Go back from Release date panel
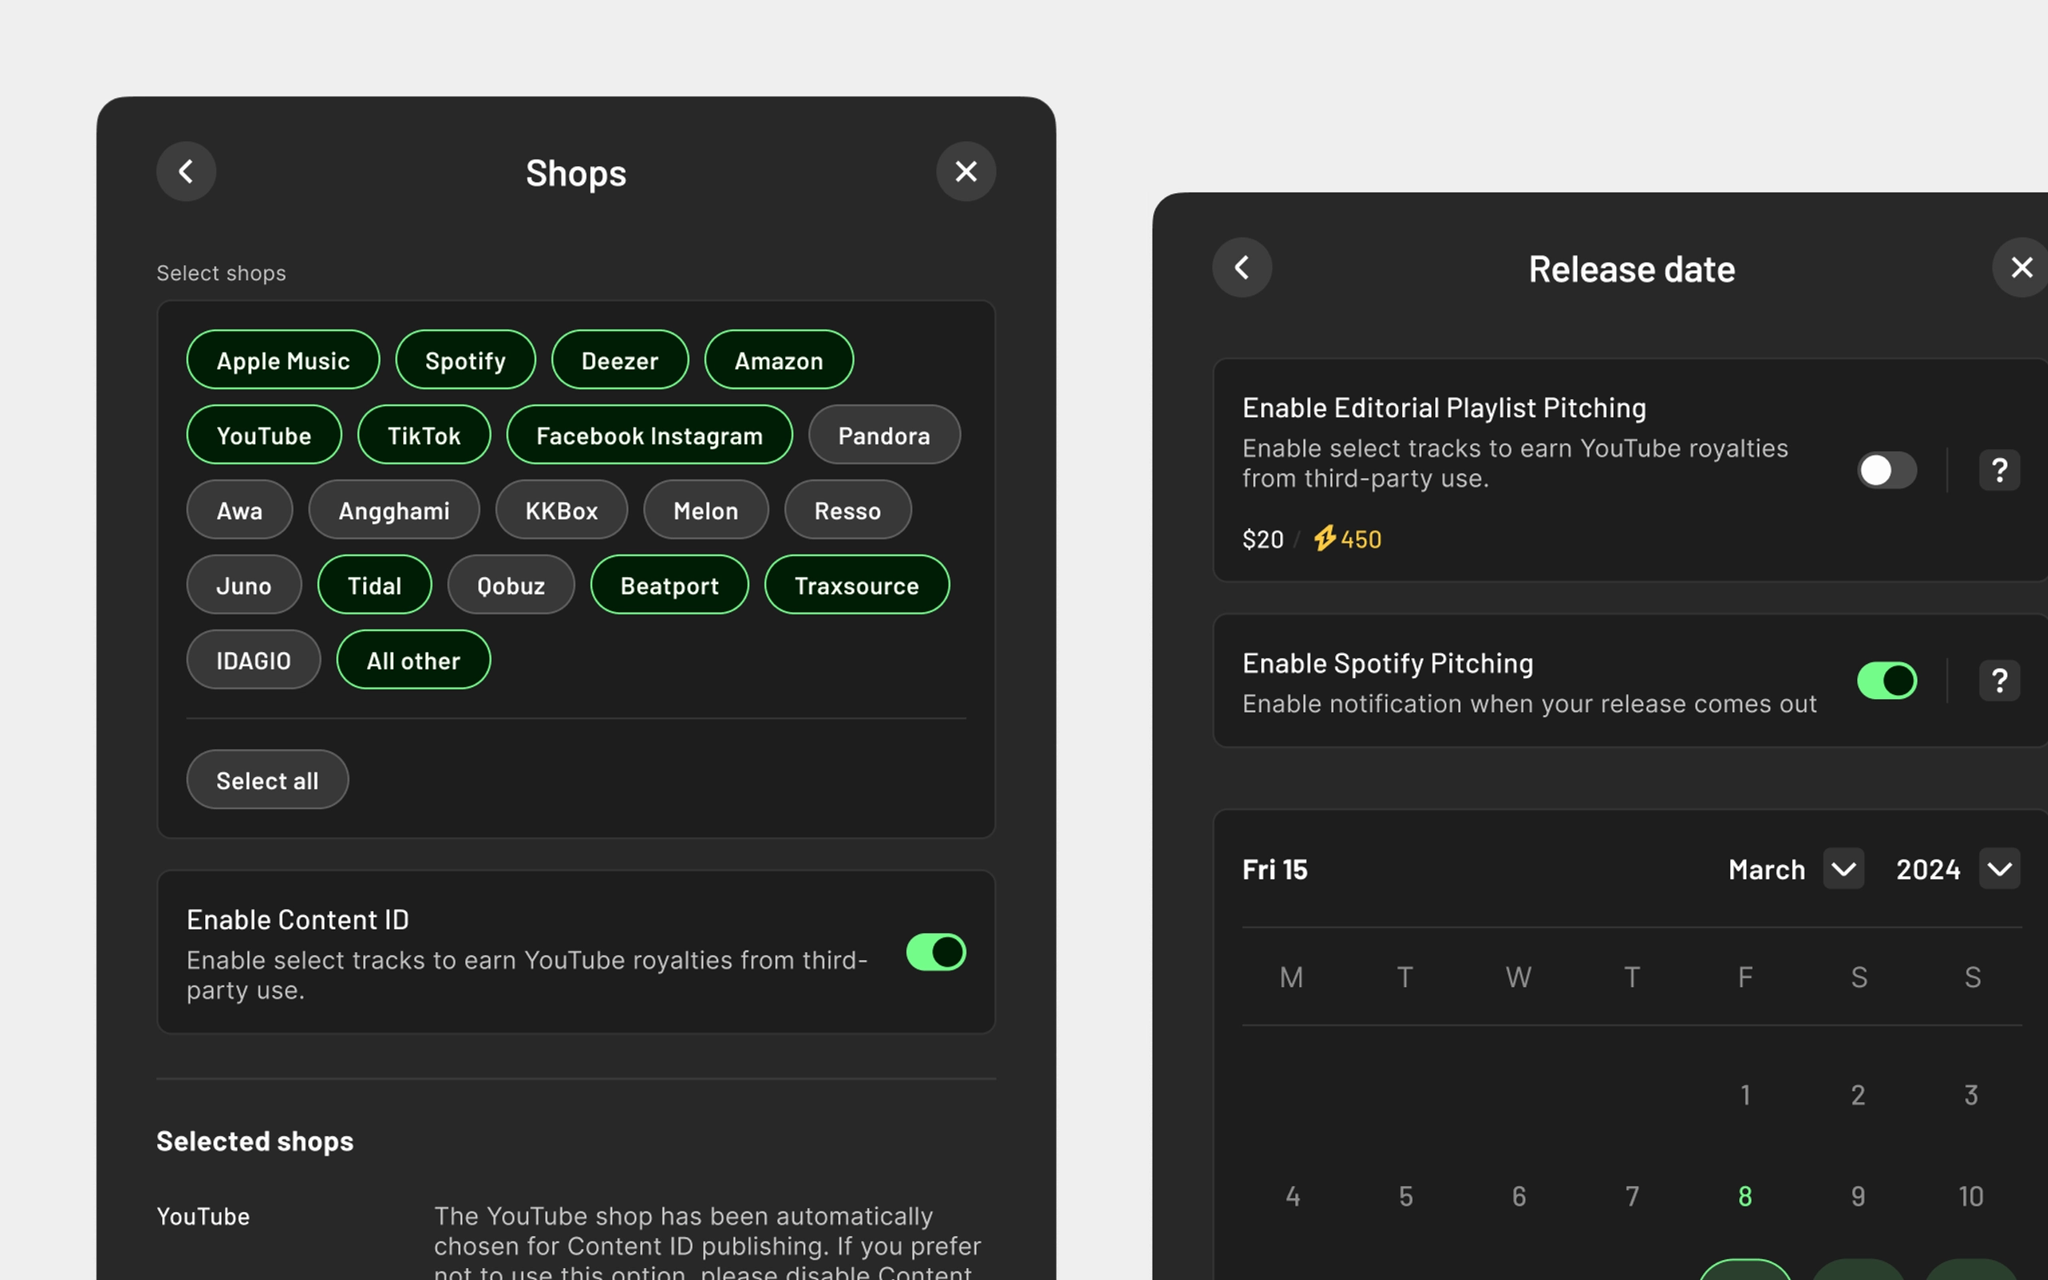Screen dimensions: 2048x1280 1242,267
